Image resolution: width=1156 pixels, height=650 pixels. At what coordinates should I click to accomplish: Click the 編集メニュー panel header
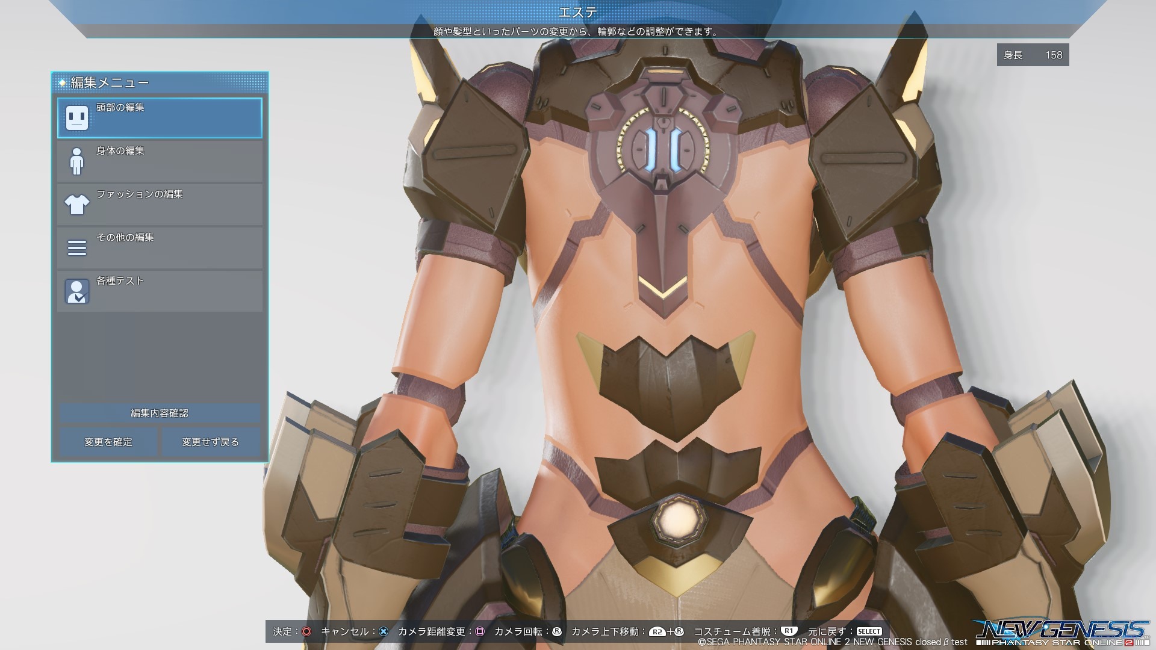pyautogui.click(x=160, y=82)
